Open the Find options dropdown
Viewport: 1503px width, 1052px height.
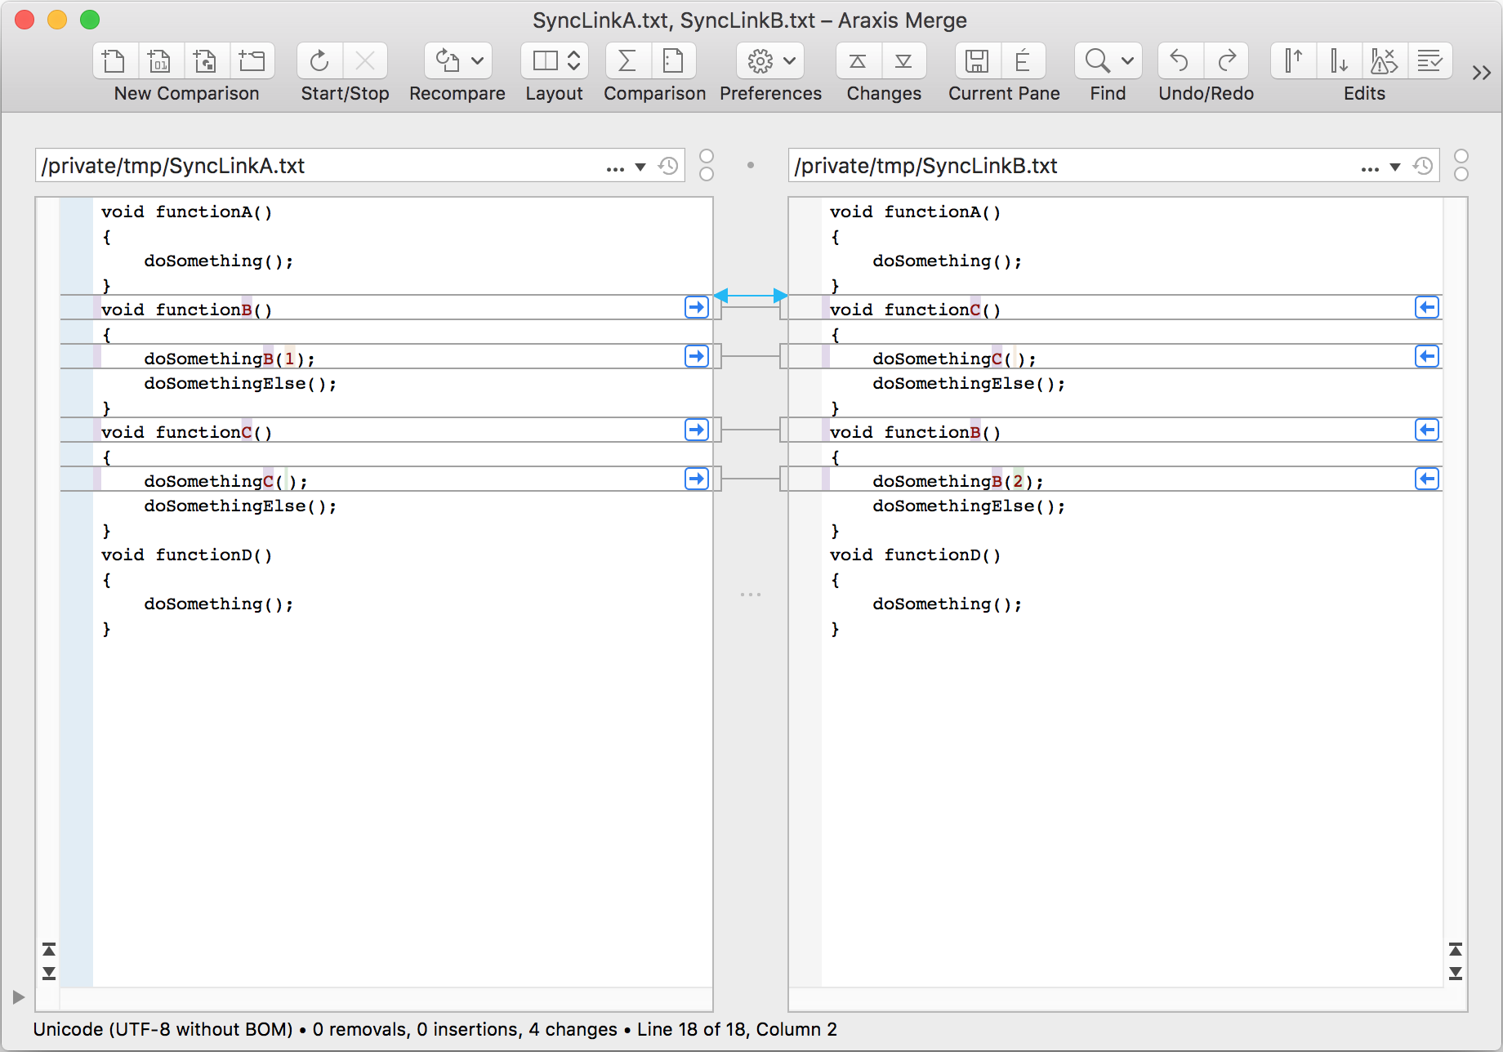pyautogui.click(x=1128, y=60)
